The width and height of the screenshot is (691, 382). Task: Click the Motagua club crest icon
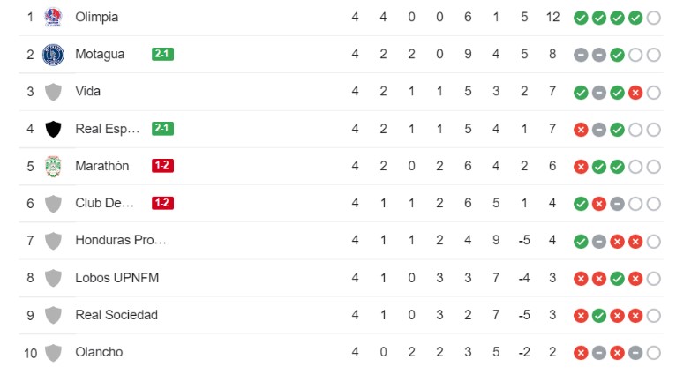53,55
